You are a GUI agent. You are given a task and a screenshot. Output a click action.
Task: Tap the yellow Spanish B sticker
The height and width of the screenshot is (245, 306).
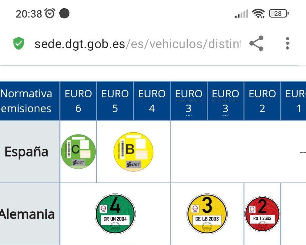[x=133, y=152]
